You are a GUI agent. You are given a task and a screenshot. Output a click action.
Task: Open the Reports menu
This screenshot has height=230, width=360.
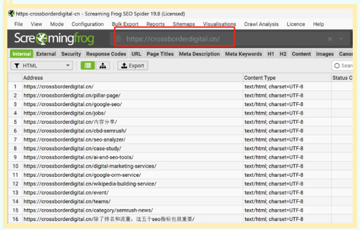(155, 24)
